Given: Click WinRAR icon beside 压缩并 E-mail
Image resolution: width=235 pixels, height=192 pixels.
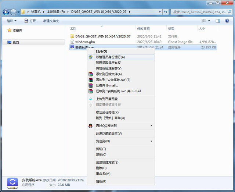Looking at the screenshot, I should click(x=91, y=85).
